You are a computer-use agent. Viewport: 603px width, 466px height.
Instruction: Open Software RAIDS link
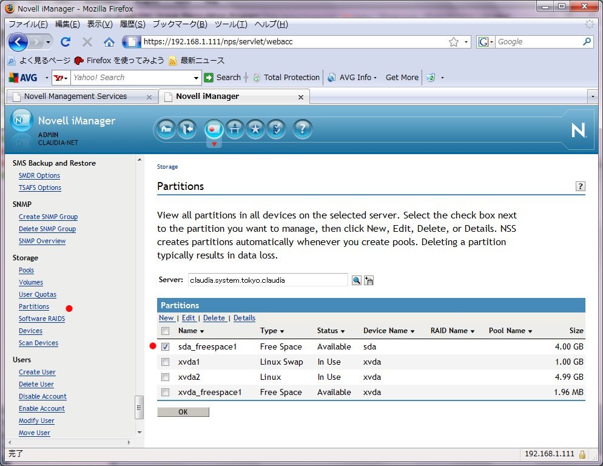[x=42, y=319]
